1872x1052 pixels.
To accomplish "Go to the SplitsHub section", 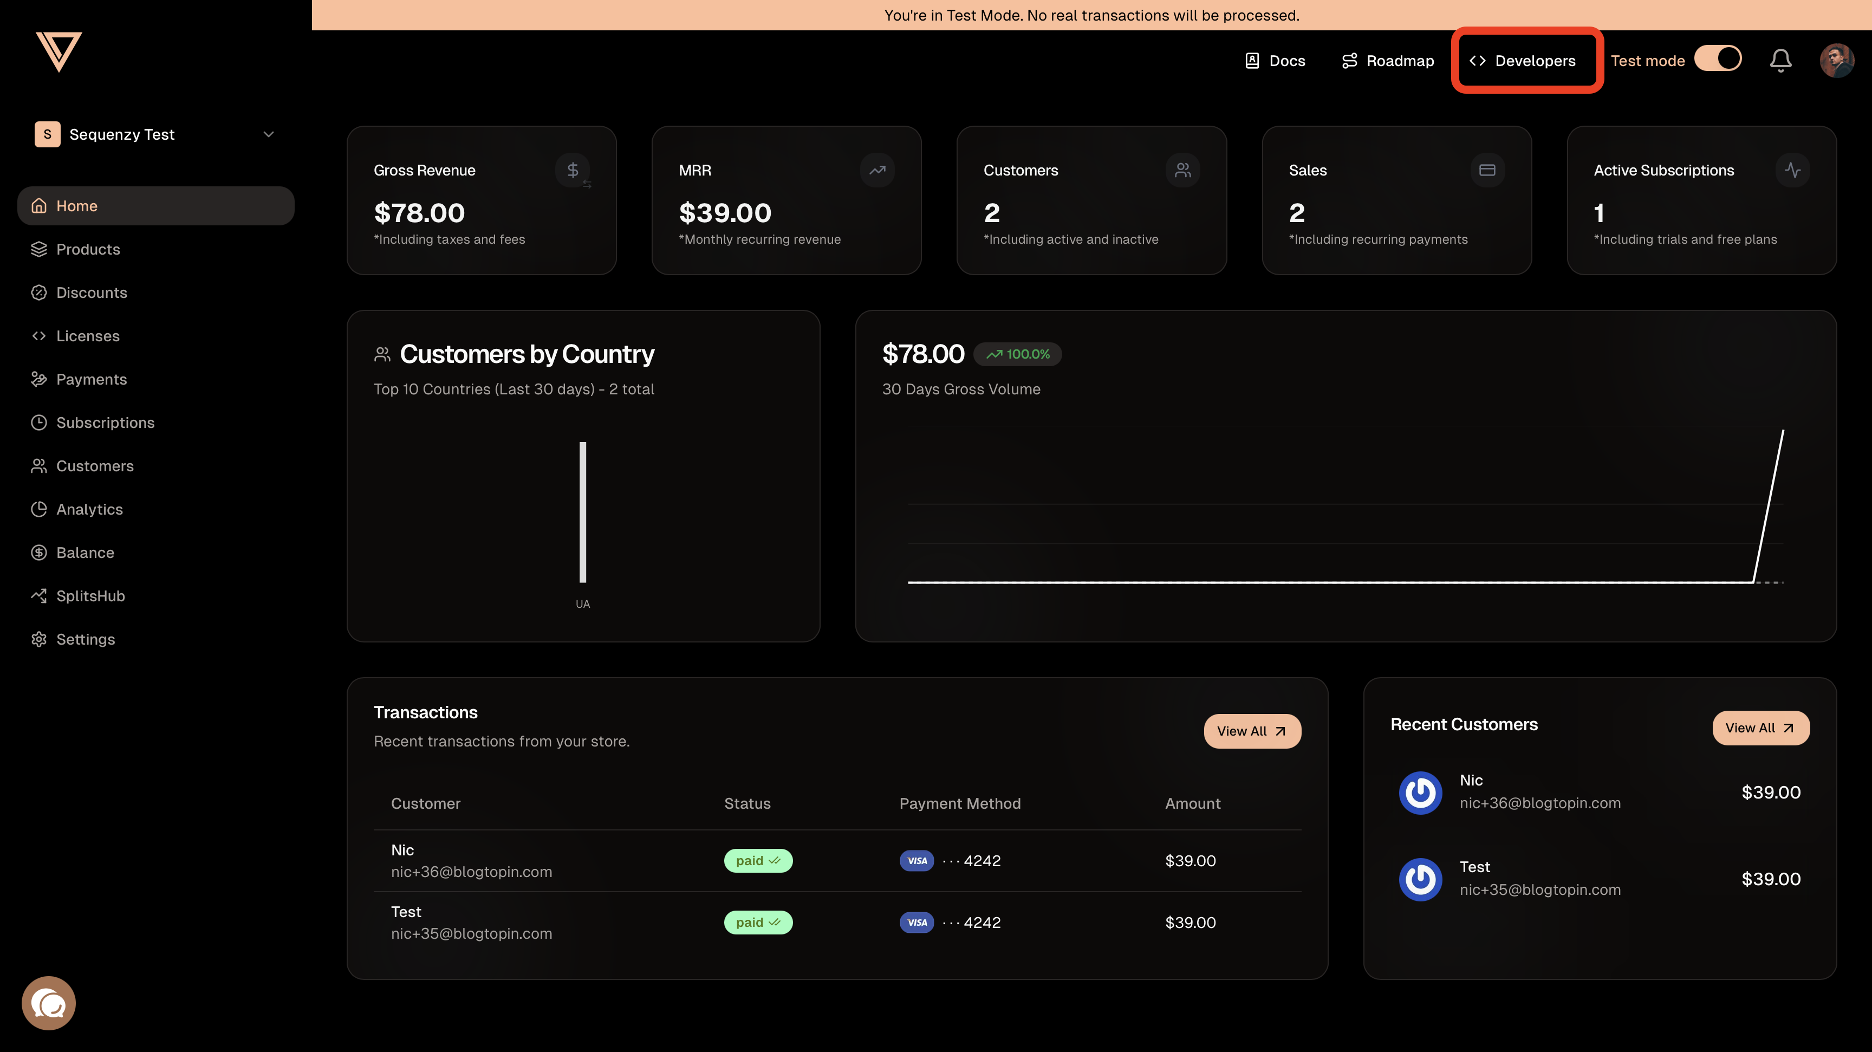I will pos(90,596).
